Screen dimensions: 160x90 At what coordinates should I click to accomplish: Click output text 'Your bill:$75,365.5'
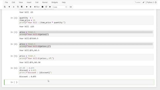click(x=29, y=50)
